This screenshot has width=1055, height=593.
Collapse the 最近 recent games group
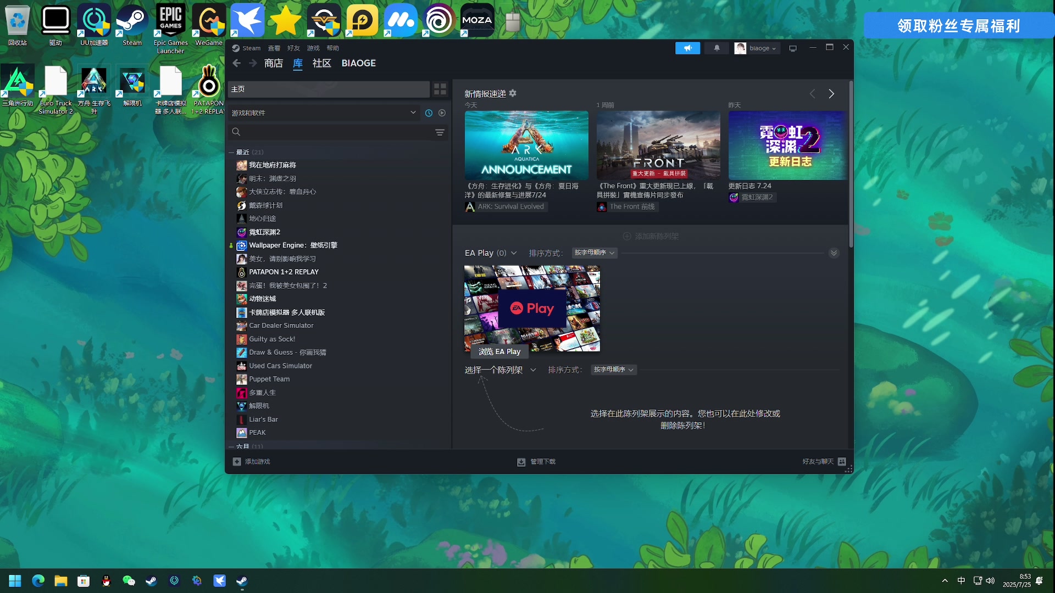click(231, 152)
